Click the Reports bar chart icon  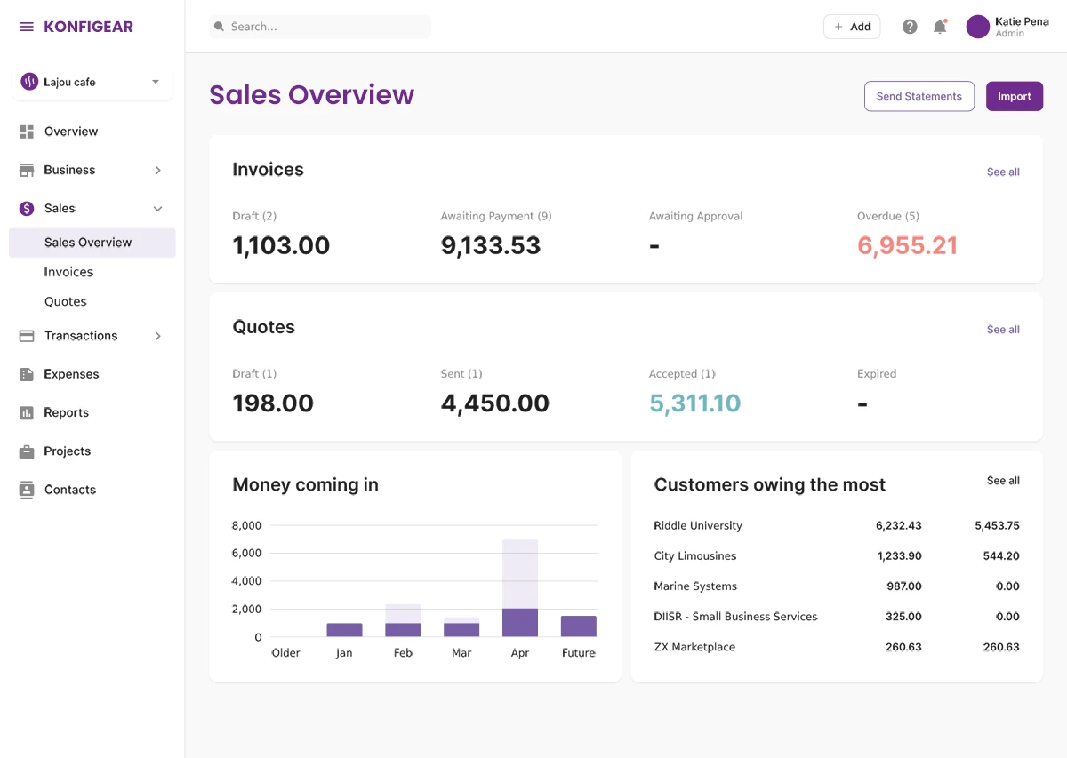[x=25, y=412]
